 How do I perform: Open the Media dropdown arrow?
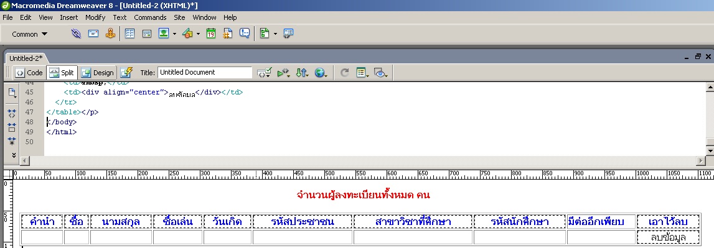click(198, 34)
